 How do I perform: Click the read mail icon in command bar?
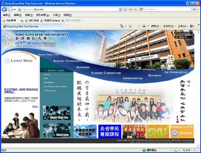pos(138,26)
